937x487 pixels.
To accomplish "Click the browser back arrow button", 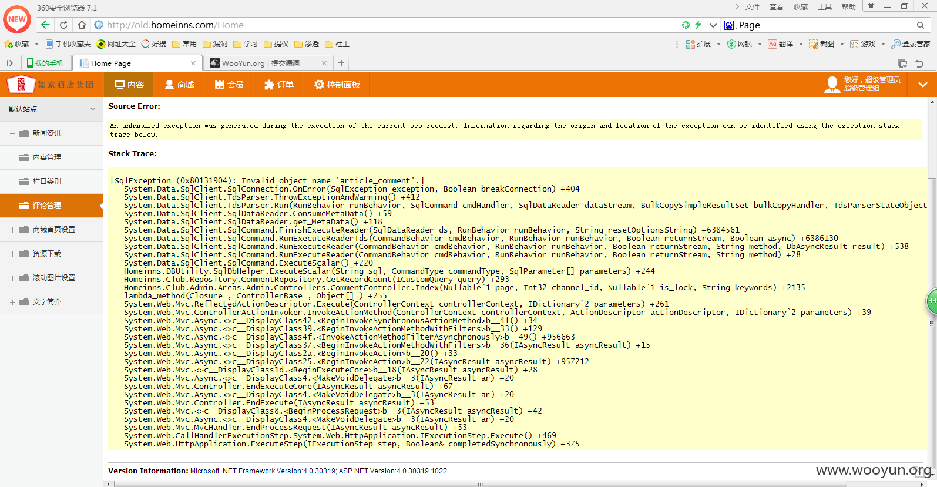I will (45, 25).
